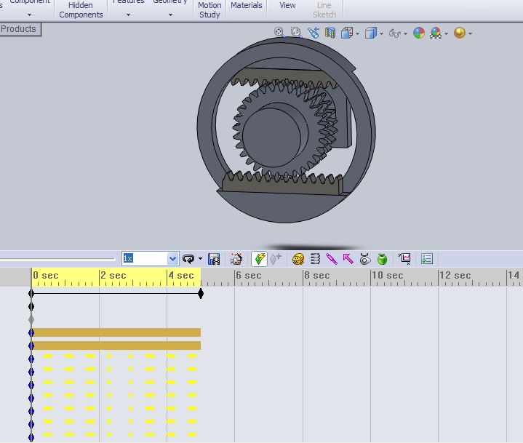
Task: Open the Display Style dropdown arrow
Action: pos(382,33)
